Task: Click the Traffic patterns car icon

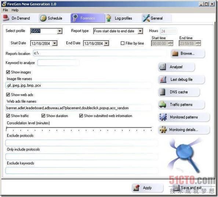Action: coord(163,104)
